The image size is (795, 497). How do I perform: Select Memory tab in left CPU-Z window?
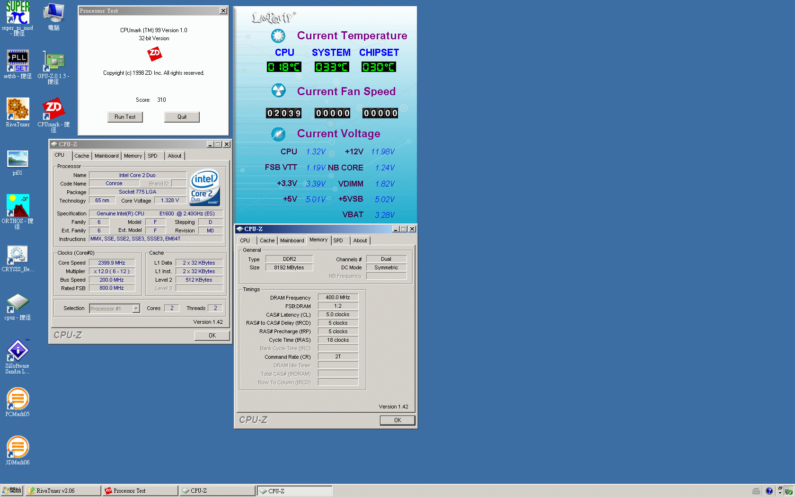click(x=133, y=156)
